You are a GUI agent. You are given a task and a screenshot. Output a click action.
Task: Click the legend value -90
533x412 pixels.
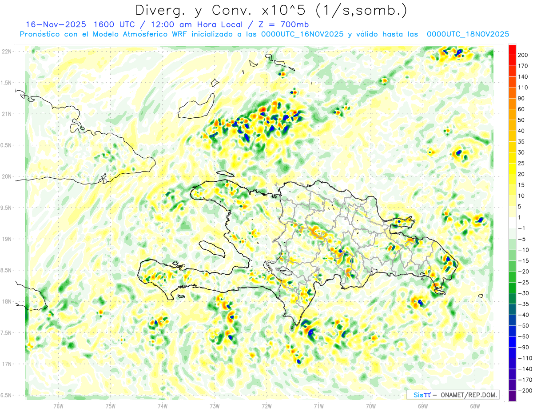point(524,348)
